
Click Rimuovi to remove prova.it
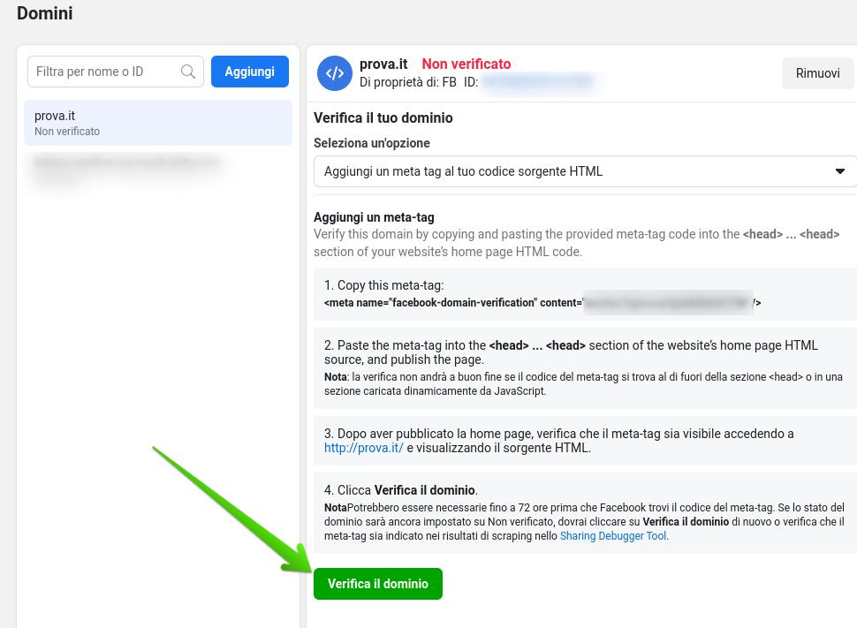click(817, 73)
